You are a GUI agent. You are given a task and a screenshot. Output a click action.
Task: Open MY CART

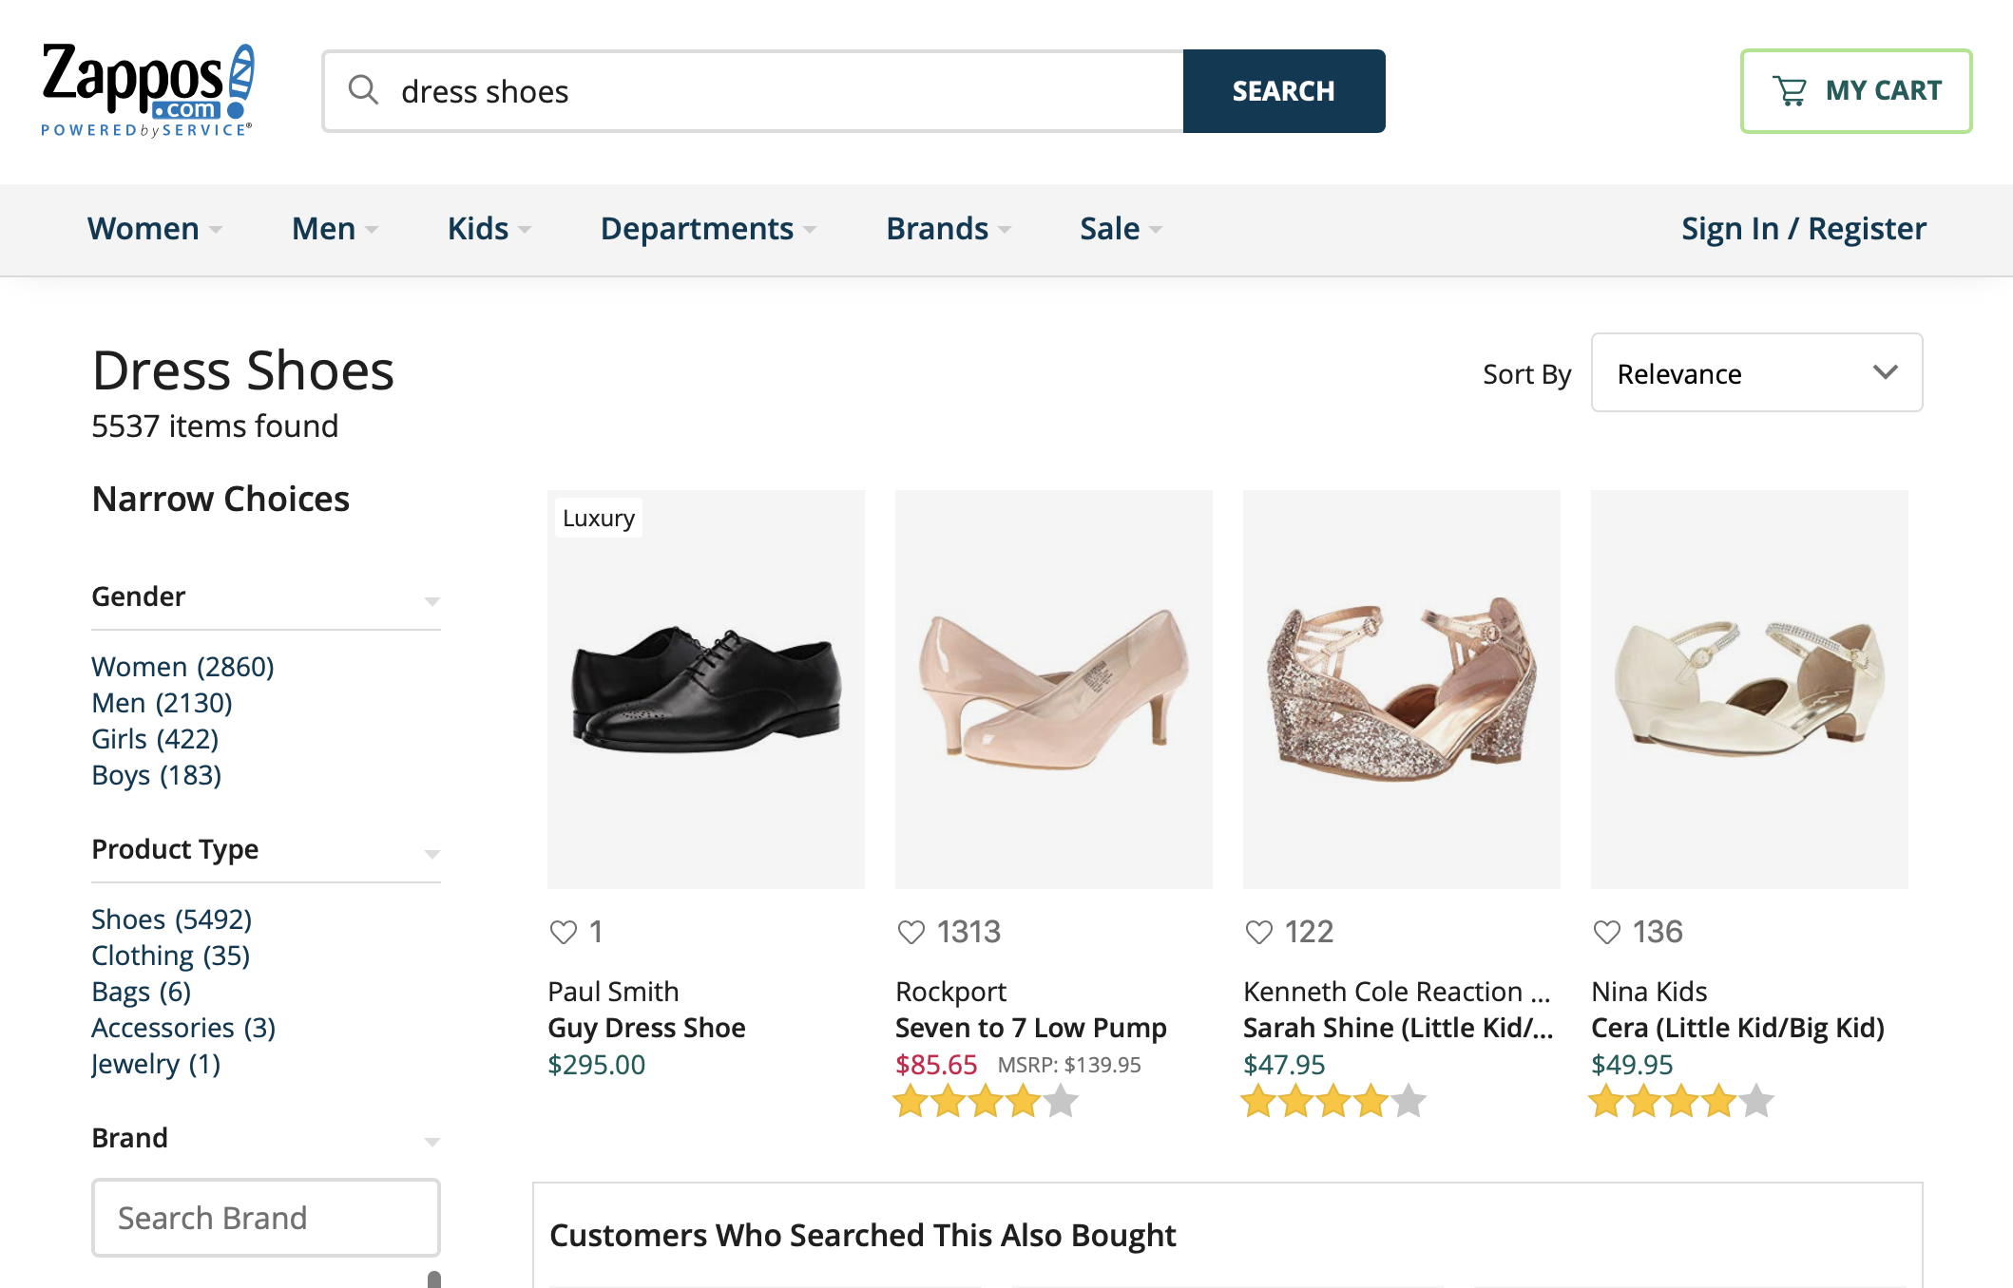[1856, 91]
